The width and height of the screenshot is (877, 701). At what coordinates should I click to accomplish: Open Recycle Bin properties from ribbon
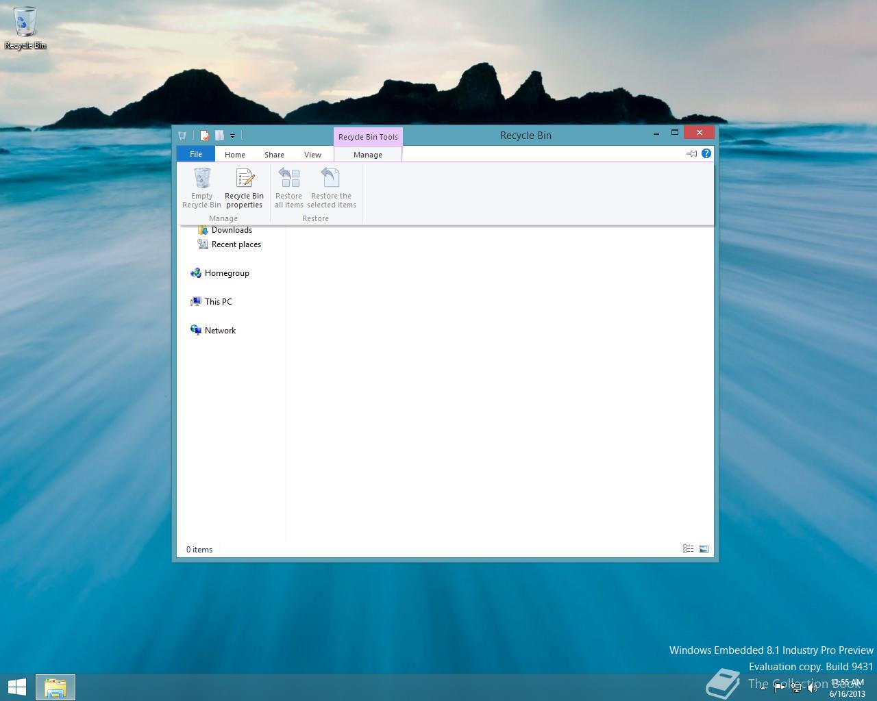244,188
